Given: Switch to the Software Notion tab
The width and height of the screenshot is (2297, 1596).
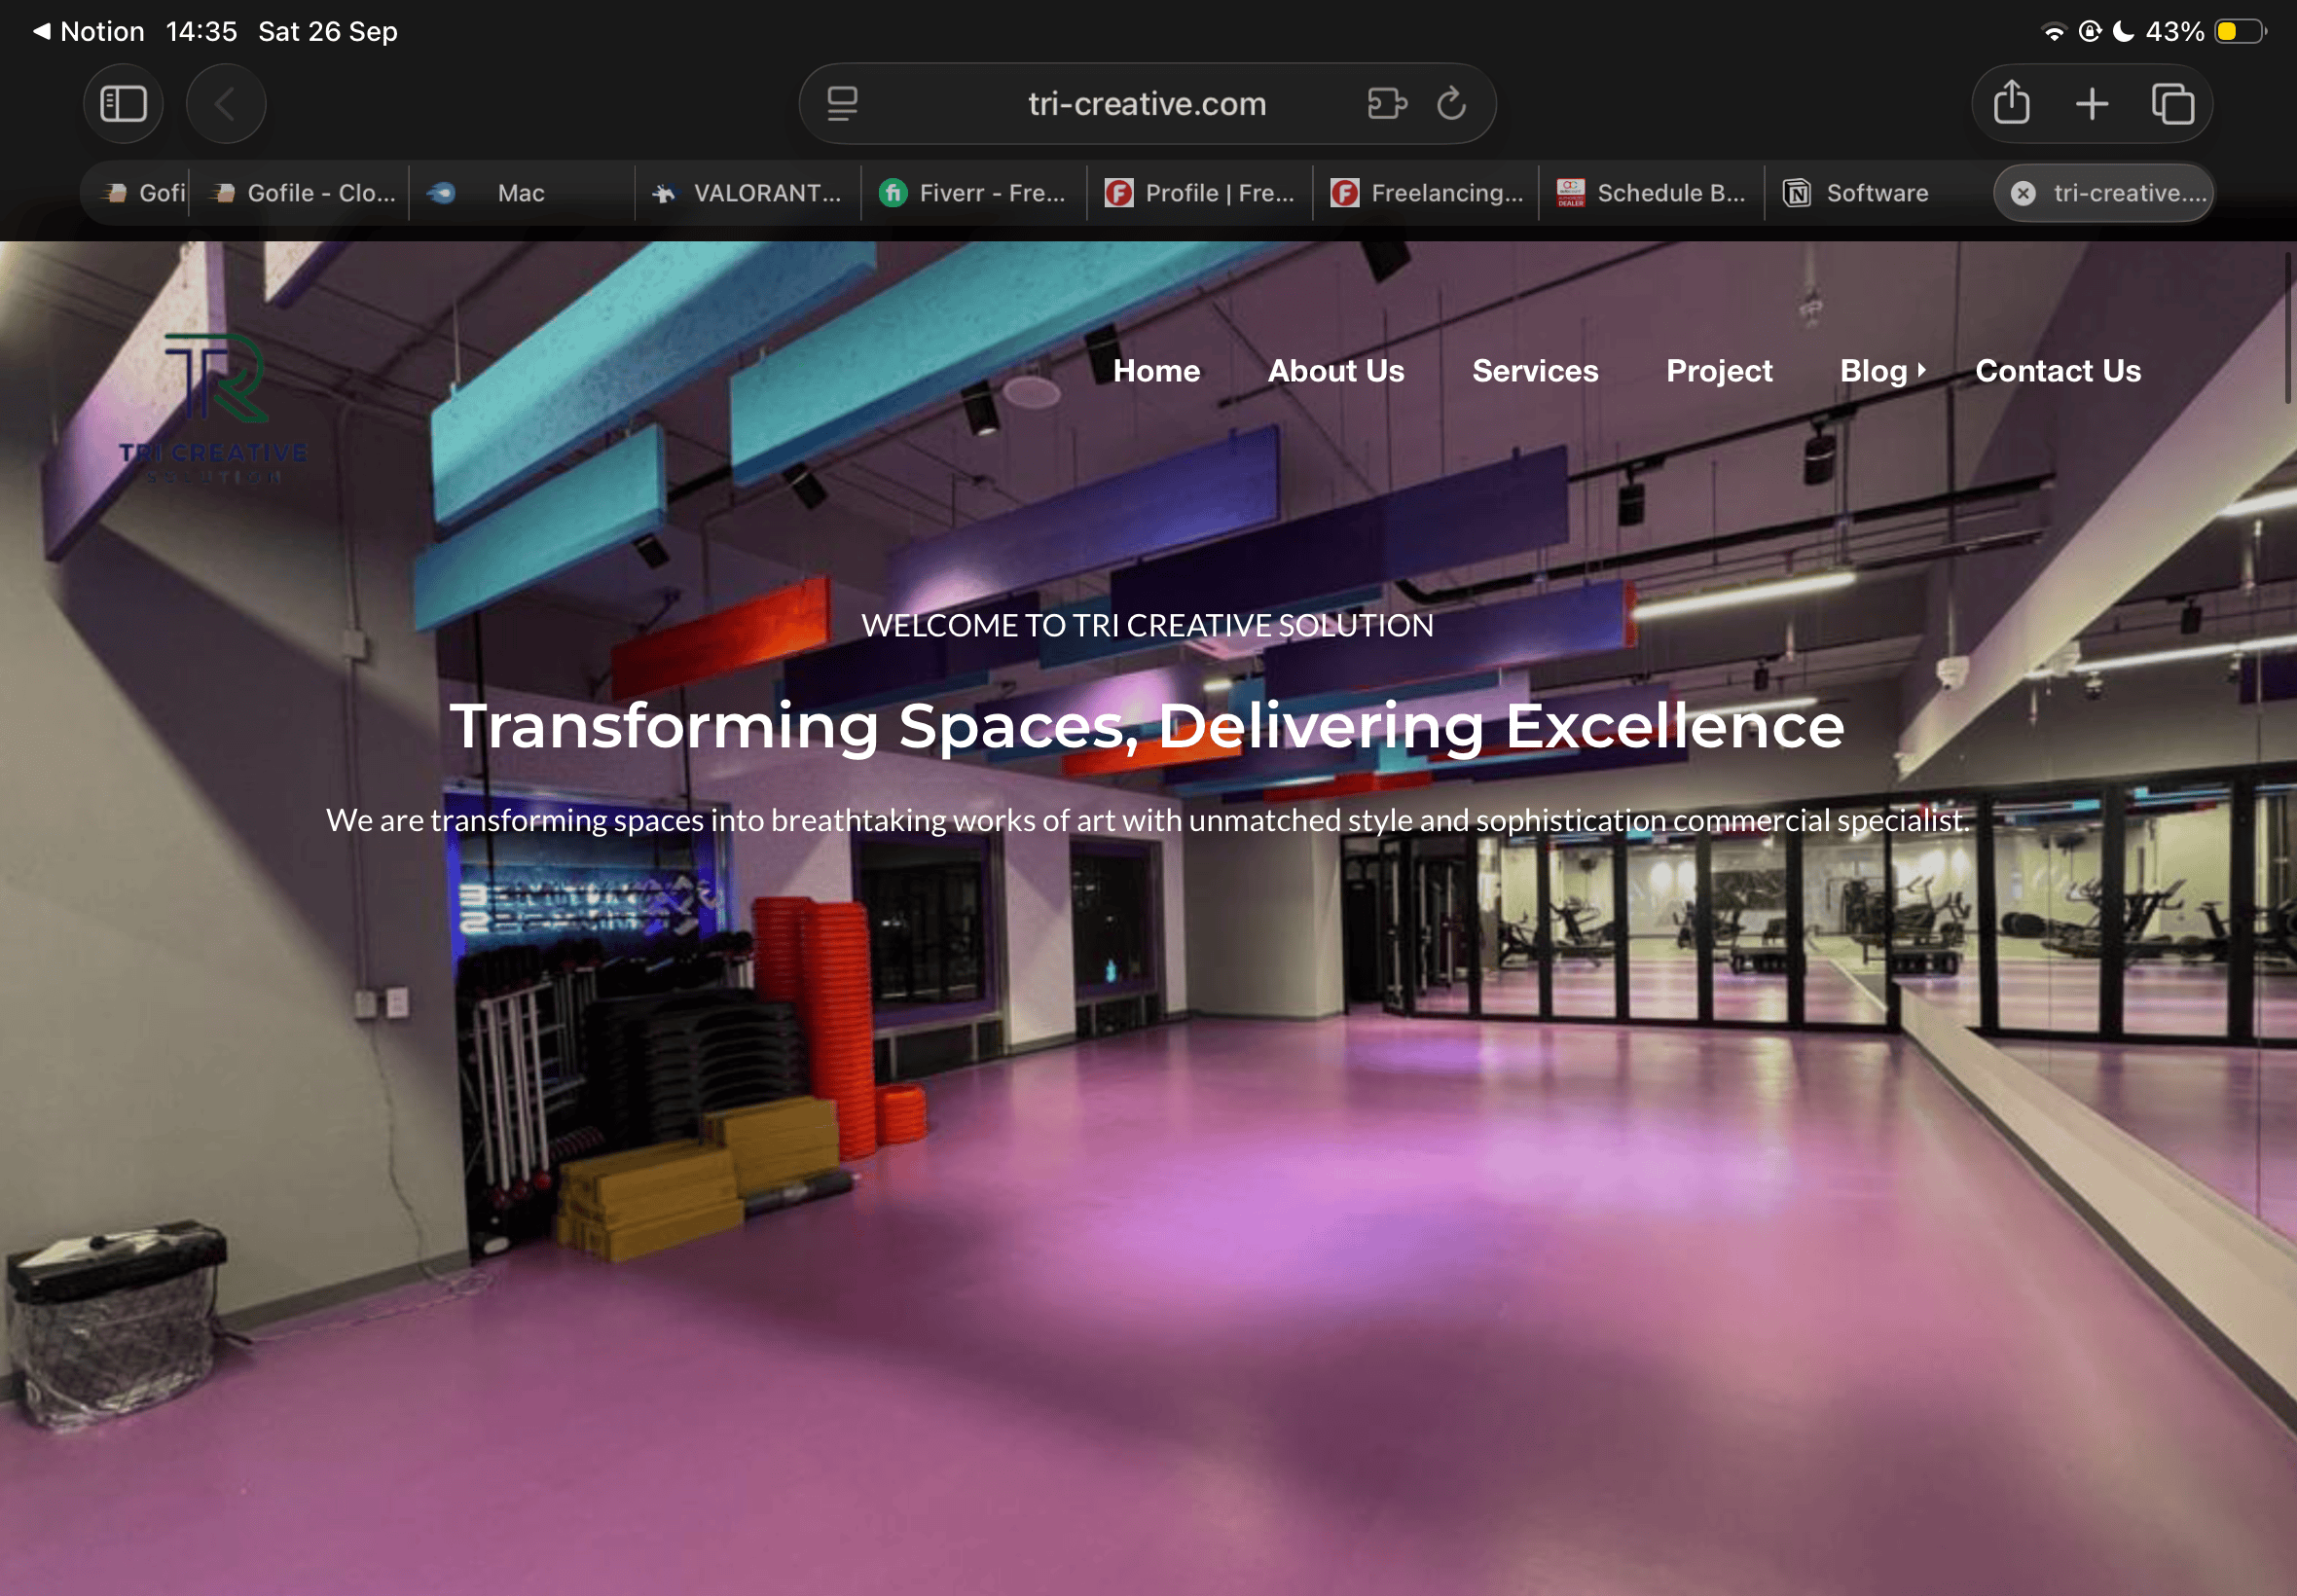Looking at the screenshot, I should (1878, 193).
